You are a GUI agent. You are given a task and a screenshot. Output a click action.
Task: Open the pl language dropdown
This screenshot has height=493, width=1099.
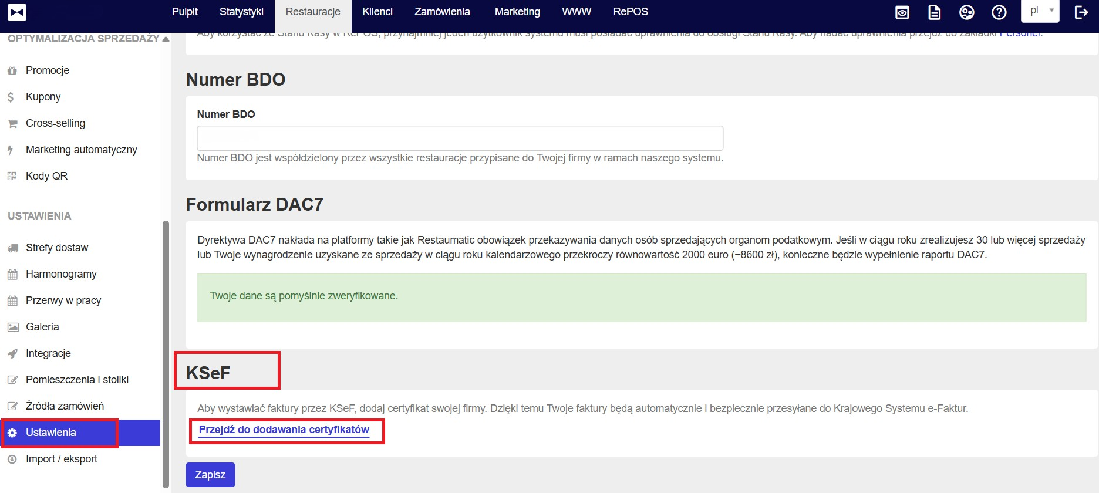1040,11
